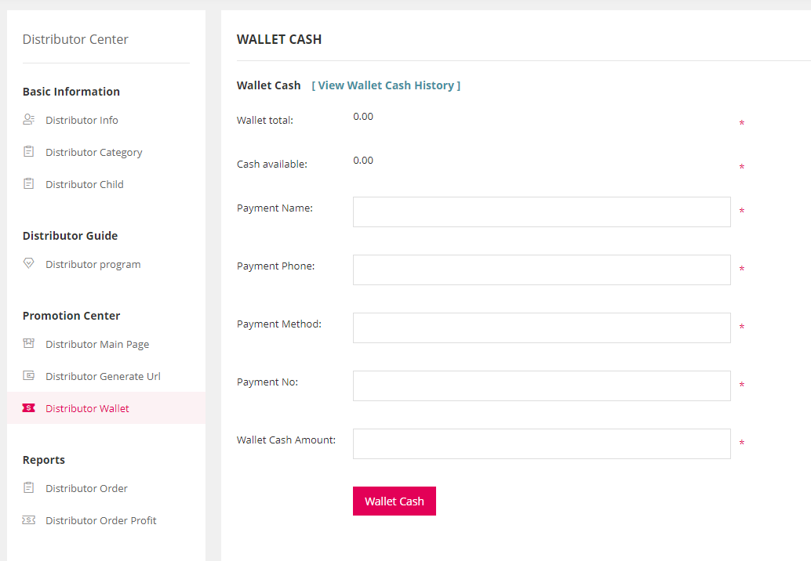Focus the Payment No input field
Screen dimensions: 811x561
[541, 385]
